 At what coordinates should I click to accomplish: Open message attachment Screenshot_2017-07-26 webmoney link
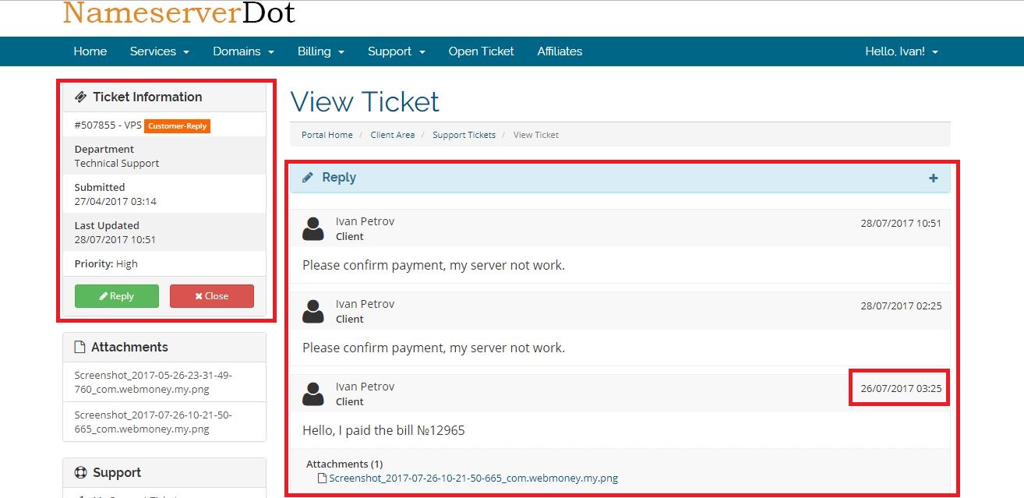[473, 479]
